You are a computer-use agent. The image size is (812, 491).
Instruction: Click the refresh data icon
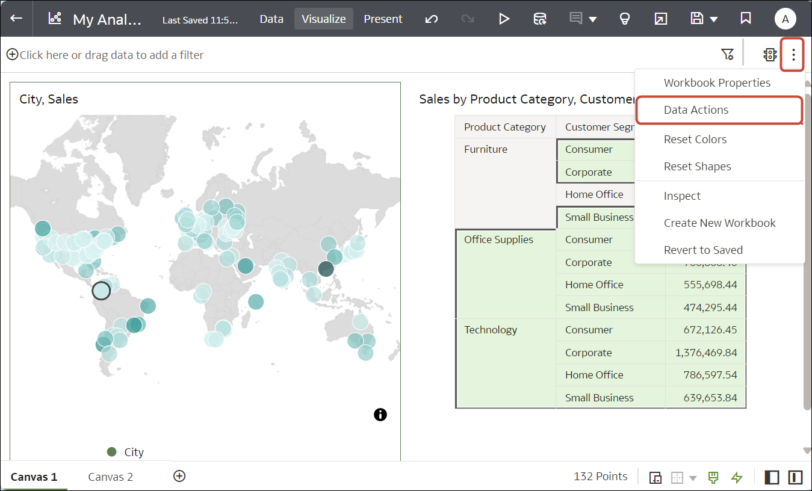[x=540, y=19]
